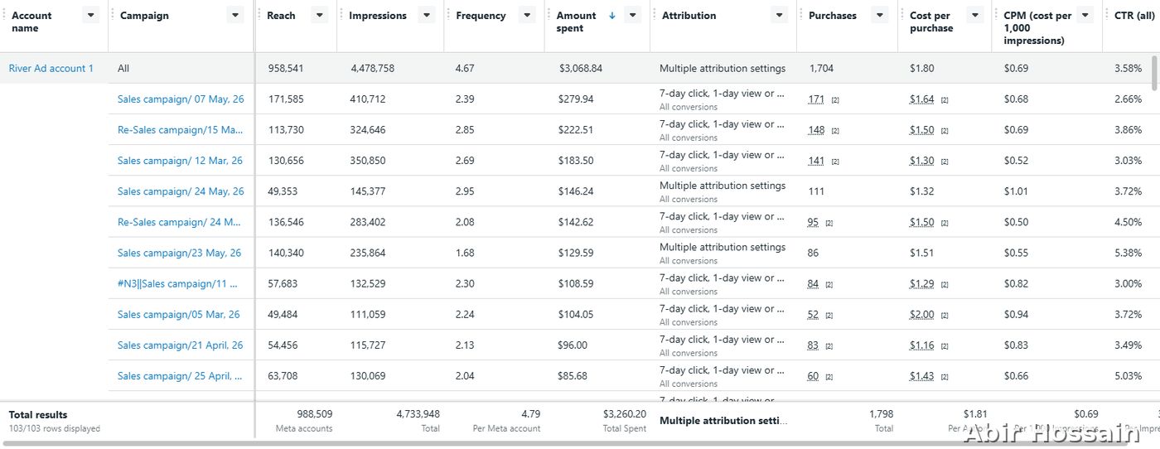Screen dimensions: 1160x449
Task: Open Sales campaign/ 24 May, 26
Action: coord(181,191)
